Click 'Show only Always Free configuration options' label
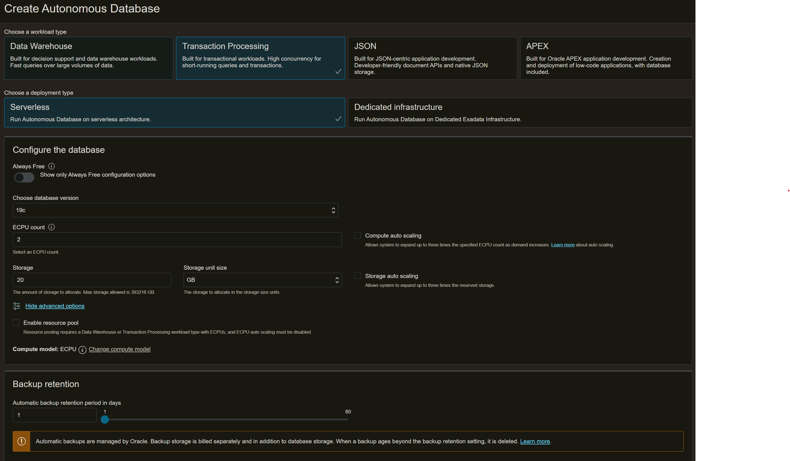The width and height of the screenshot is (790, 461). tap(97, 175)
